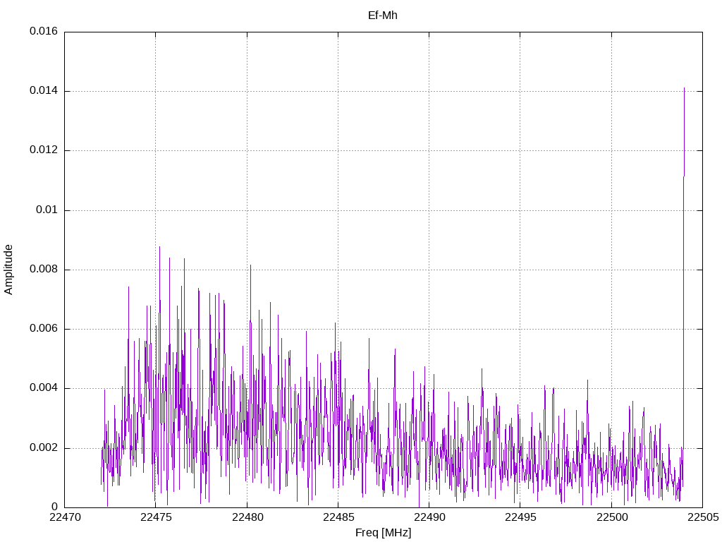722x542 pixels.
Task: Select the 22485 x-axis tick label
Action: point(338,518)
